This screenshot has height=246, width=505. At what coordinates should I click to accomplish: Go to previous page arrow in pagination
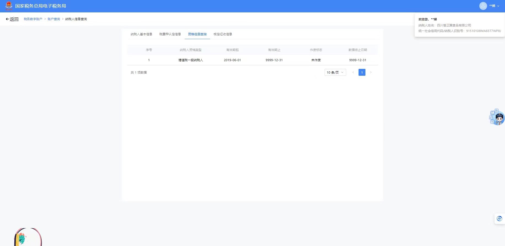[x=353, y=72]
